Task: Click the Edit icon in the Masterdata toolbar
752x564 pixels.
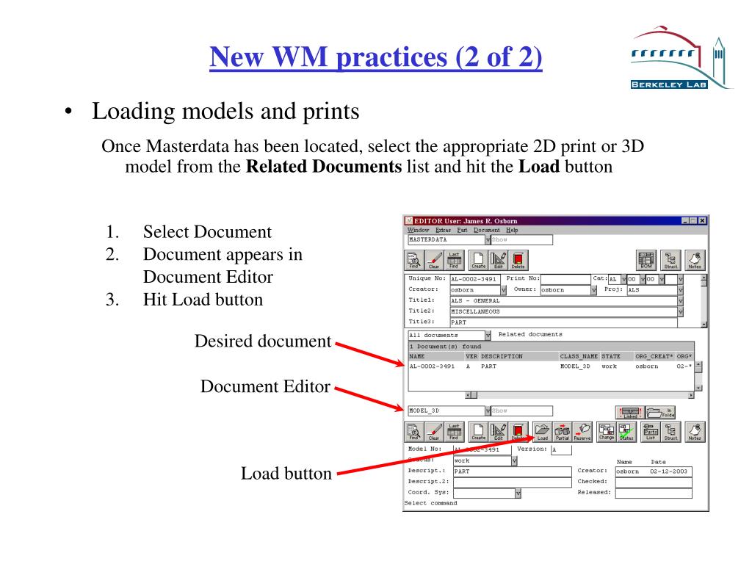Action: [499, 260]
